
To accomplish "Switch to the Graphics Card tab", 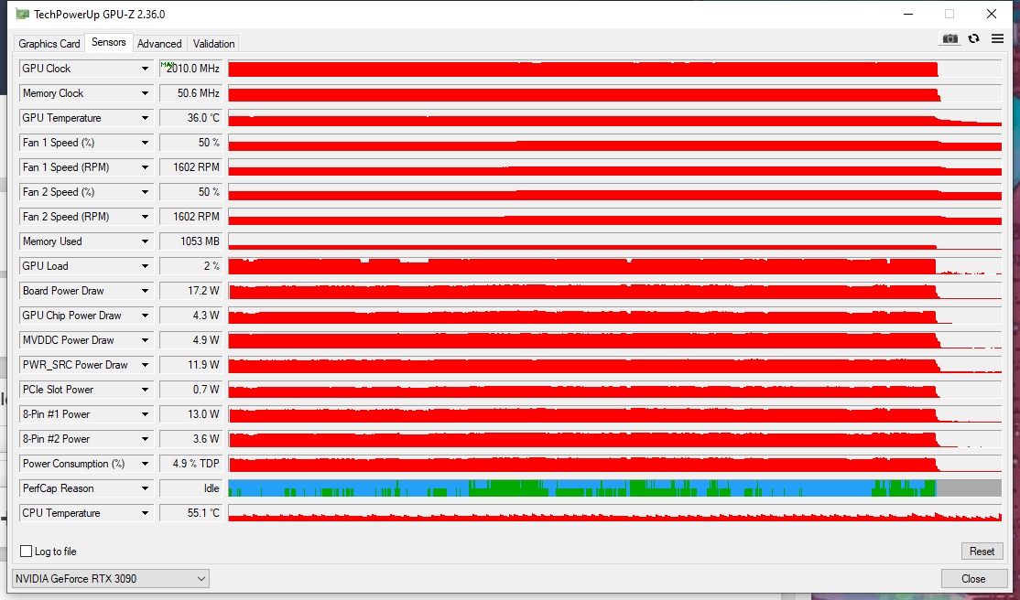I will click(49, 43).
